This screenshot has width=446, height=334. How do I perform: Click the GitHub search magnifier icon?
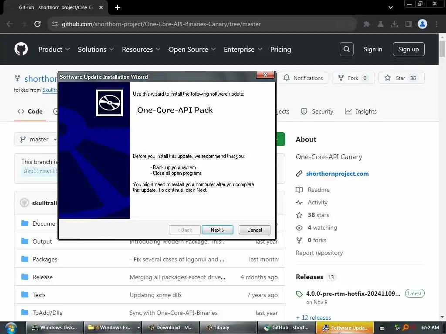click(x=346, y=49)
